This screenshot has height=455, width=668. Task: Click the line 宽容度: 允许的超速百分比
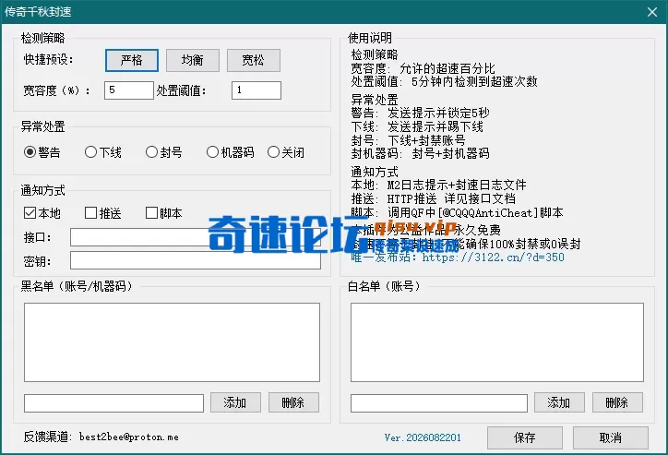(x=423, y=68)
